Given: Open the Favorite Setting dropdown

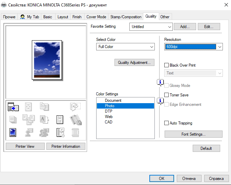Looking at the screenshot, I should 151,27.
